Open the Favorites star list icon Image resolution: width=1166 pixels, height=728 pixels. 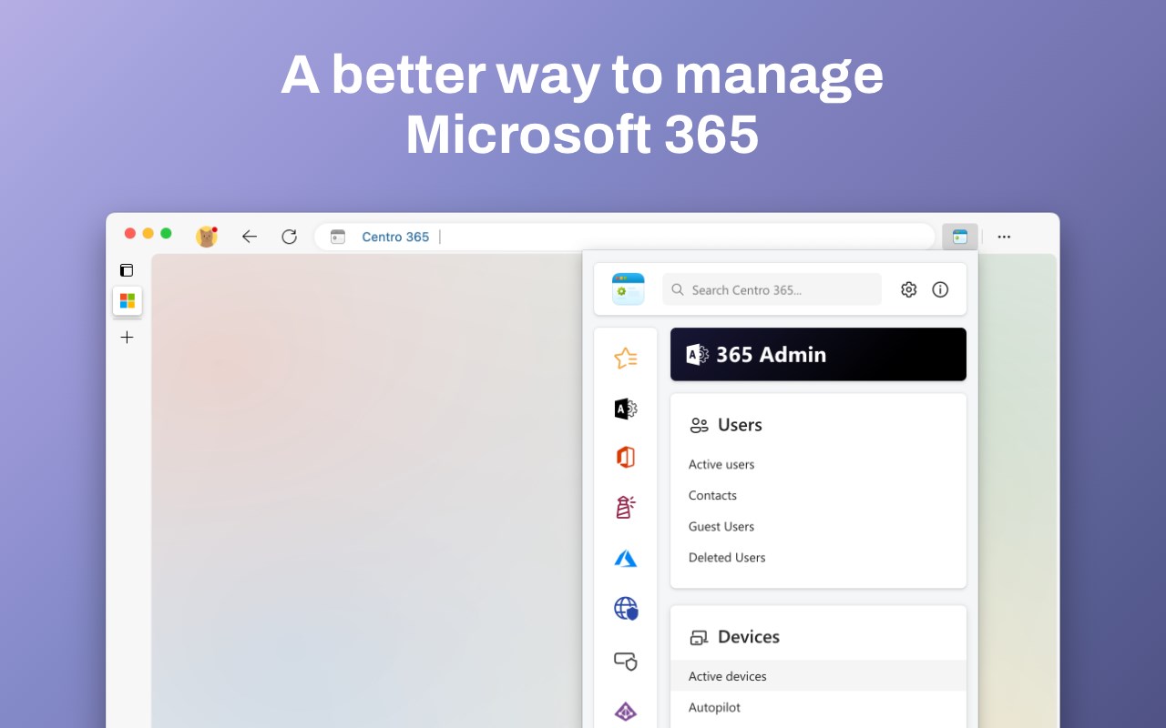[626, 359]
